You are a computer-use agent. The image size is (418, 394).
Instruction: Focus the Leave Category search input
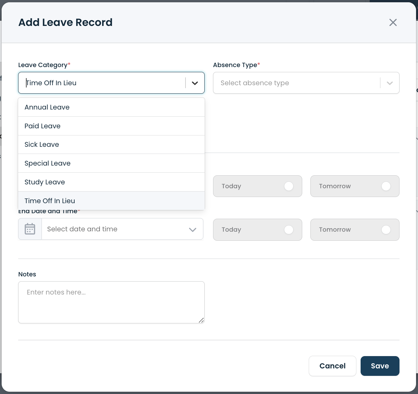[104, 83]
